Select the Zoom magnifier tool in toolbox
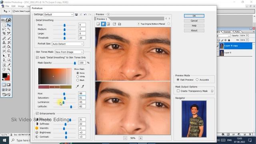Viewport: 256px width, 144px height. point(9,69)
